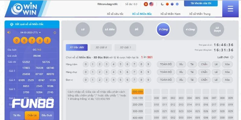Open the hamburger menu

(x=230, y=9)
